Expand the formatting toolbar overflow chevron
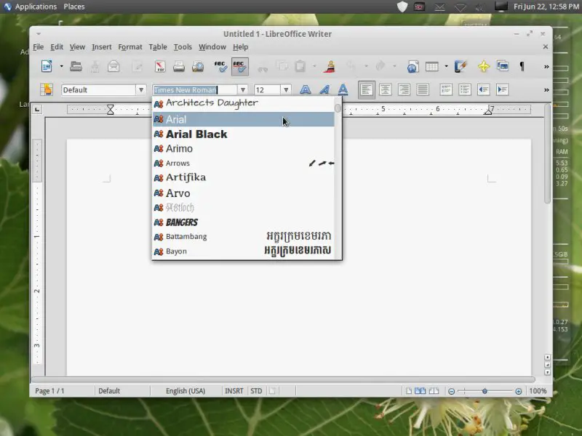Image resolution: width=582 pixels, height=436 pixels. tap(546, 89)
